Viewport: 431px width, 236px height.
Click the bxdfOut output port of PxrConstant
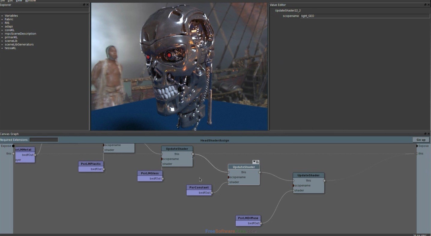(x=212, y=193)
